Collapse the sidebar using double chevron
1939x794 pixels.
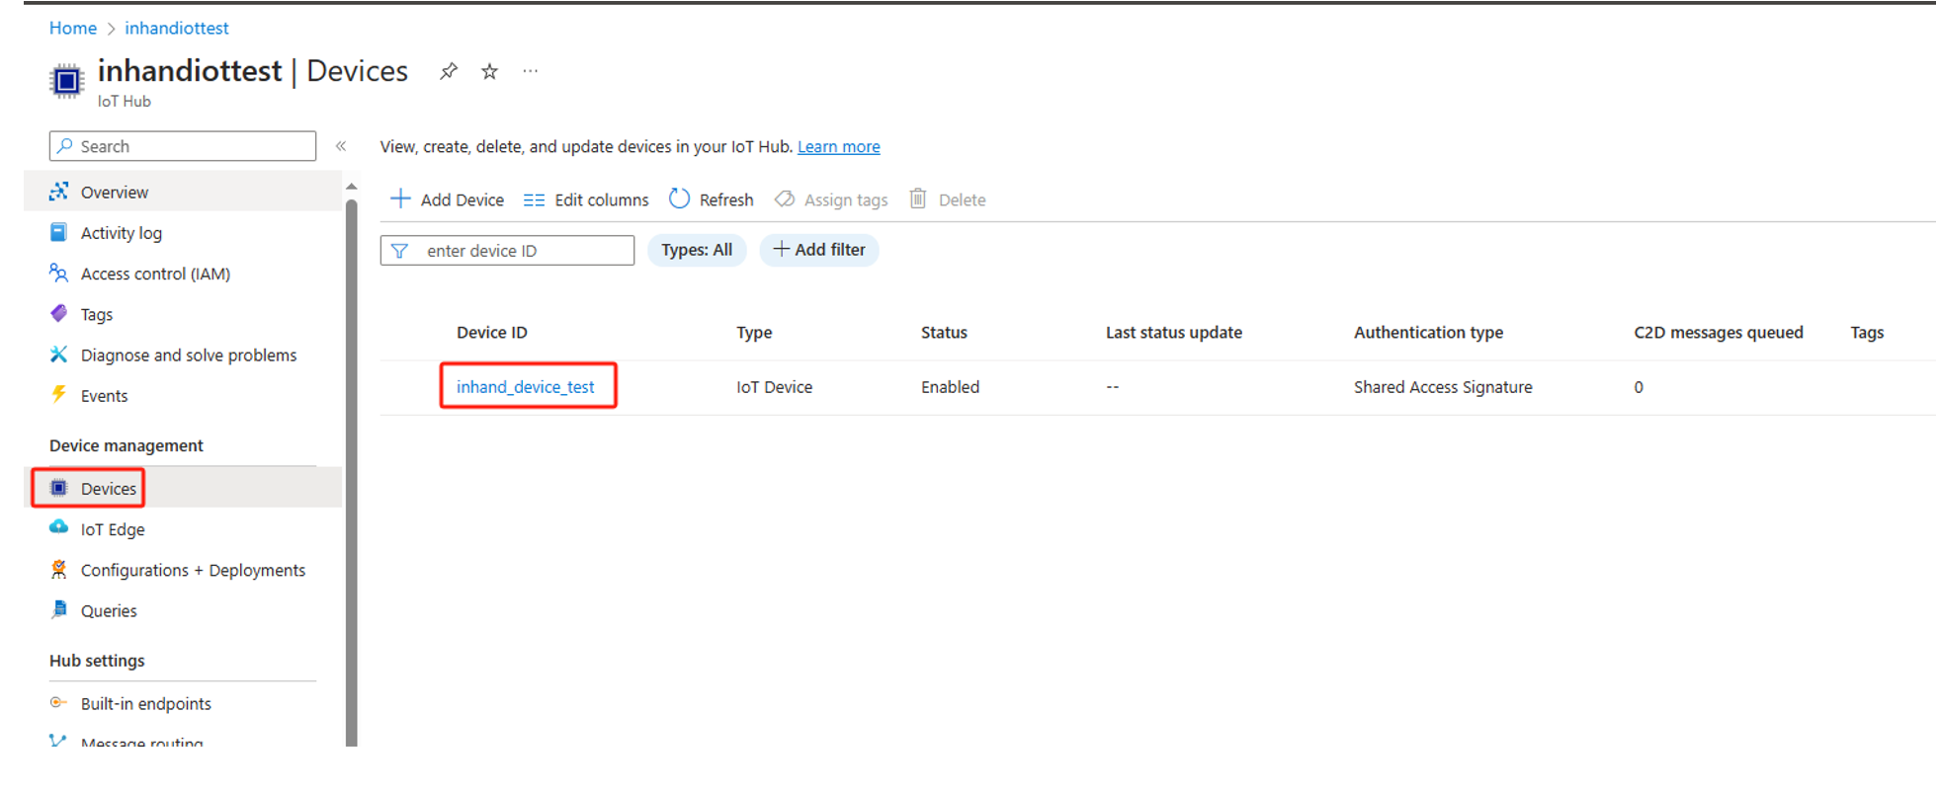[x=341, y=146]
